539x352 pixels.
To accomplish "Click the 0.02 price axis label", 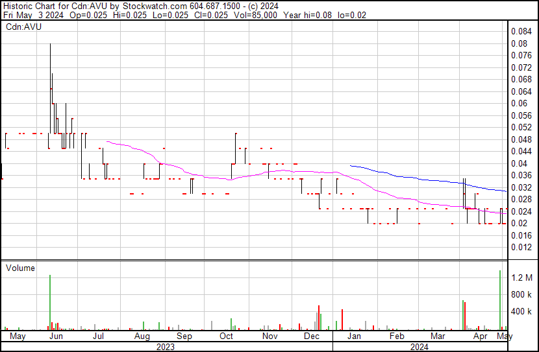I will pyautogui.click(x=519, y=223).
